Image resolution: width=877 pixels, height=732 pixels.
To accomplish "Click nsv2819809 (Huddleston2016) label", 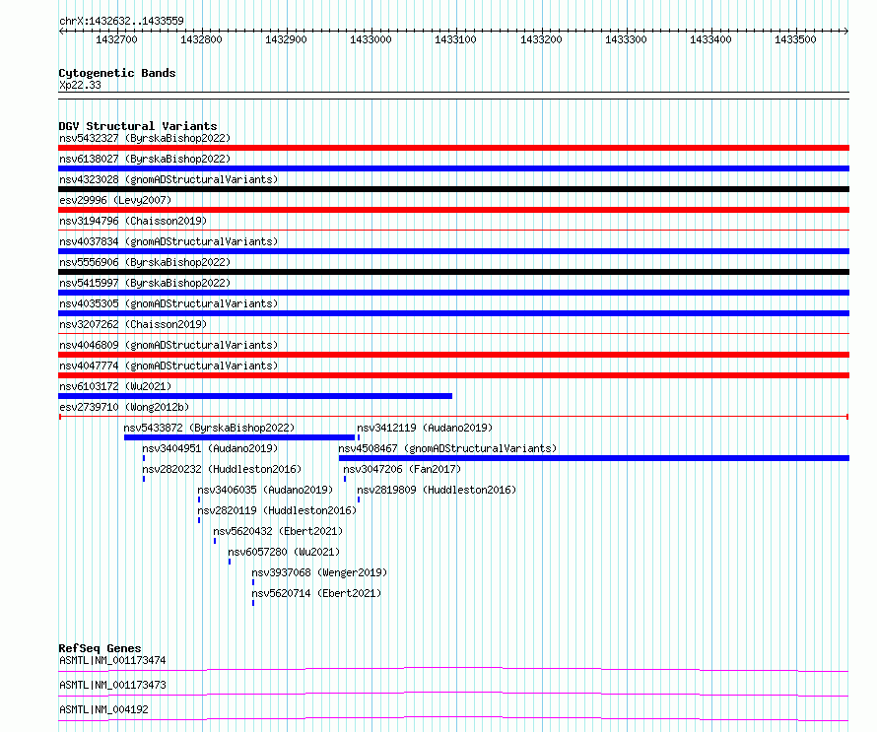I will point(437,490).
